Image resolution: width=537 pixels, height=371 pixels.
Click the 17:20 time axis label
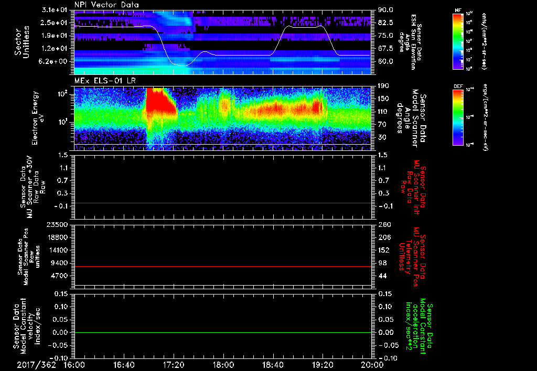[x=174, y=365]
